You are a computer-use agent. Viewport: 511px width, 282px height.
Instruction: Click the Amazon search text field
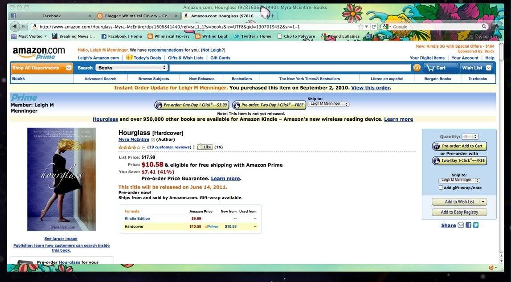coord(290,68)
